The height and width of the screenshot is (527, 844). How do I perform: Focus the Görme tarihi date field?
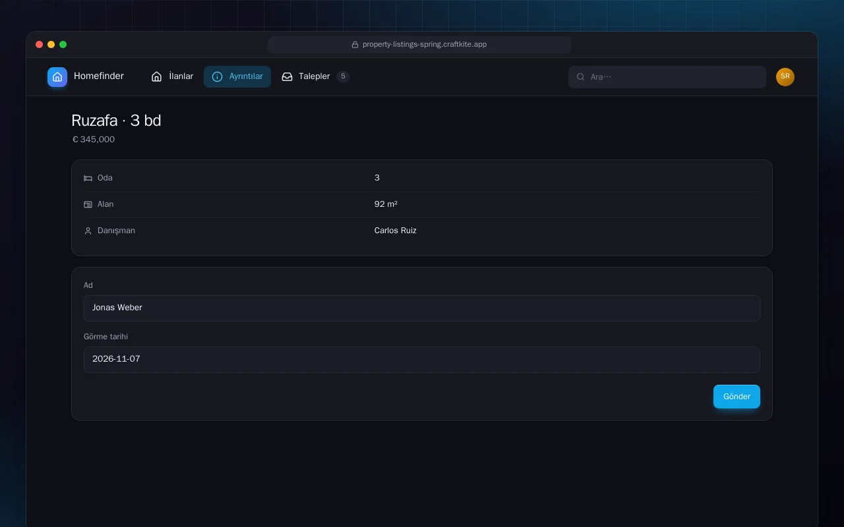422,360
